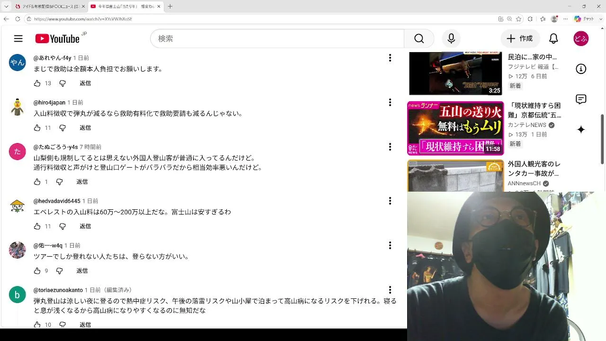
Task: Open the browser favorites list icon
Action: [x=543, y=19]
